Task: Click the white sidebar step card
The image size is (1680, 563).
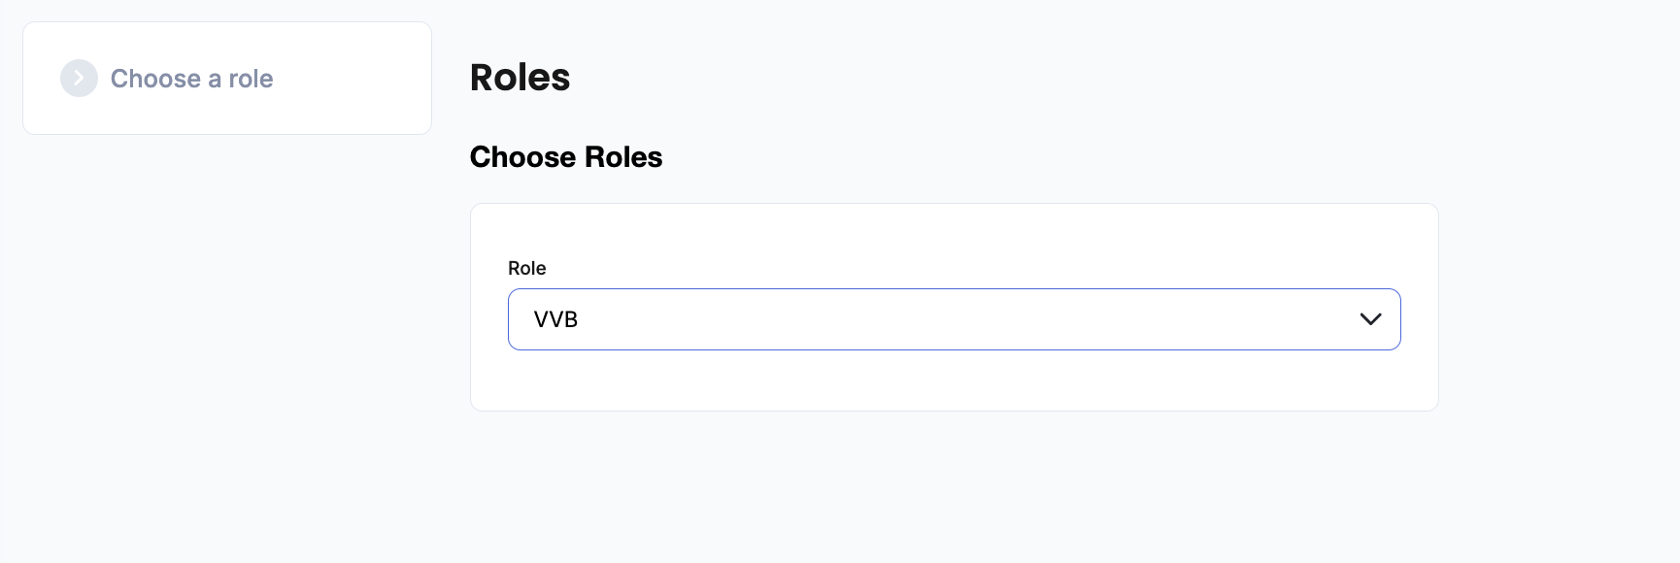Action: click(x=227, y=112)
